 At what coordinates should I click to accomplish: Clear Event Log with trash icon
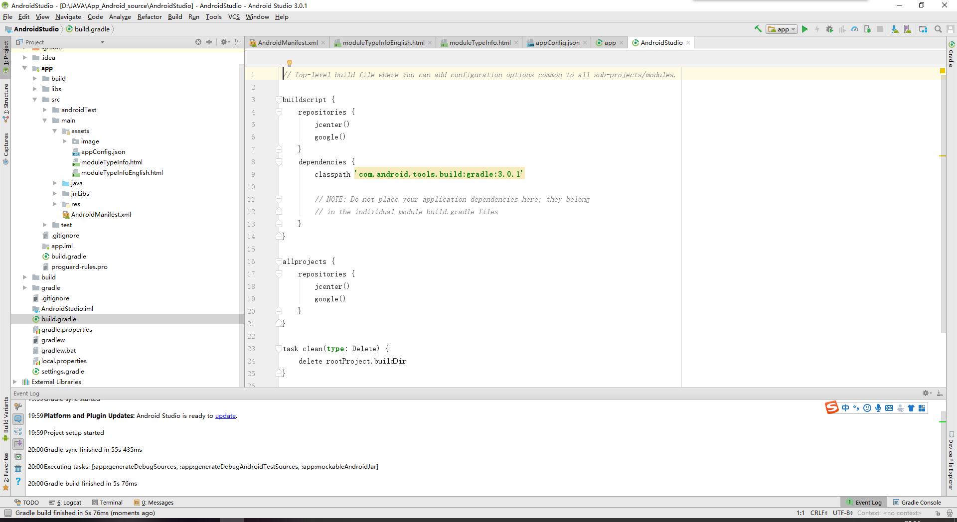18,469
